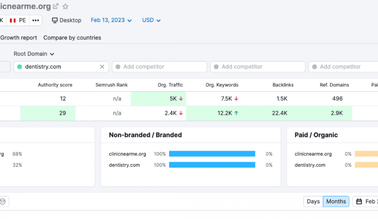Viewport: 378px width, 219px height.
Task: Switch to Growth report tab
Action: click(x=19, y=38)
